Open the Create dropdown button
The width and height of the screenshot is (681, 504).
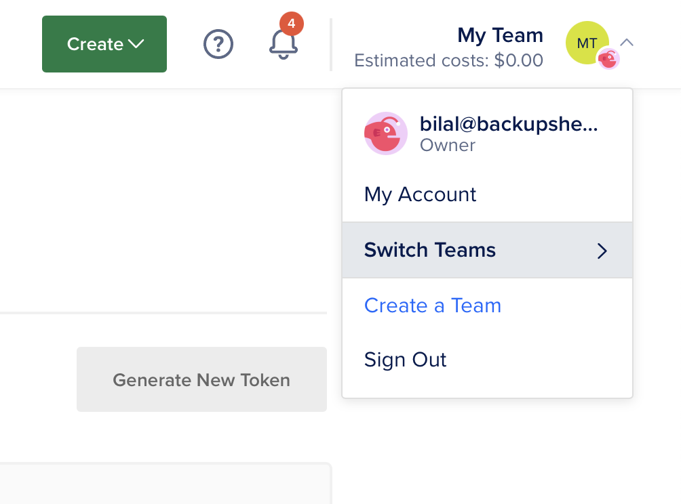point(104,44)
